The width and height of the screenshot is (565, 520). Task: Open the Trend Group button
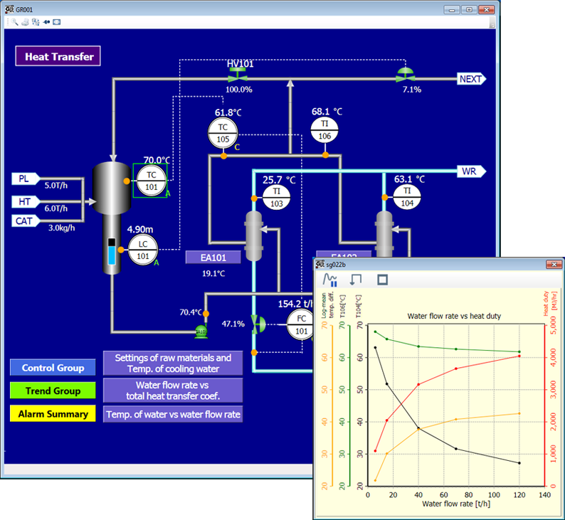(x=53, y=391)
